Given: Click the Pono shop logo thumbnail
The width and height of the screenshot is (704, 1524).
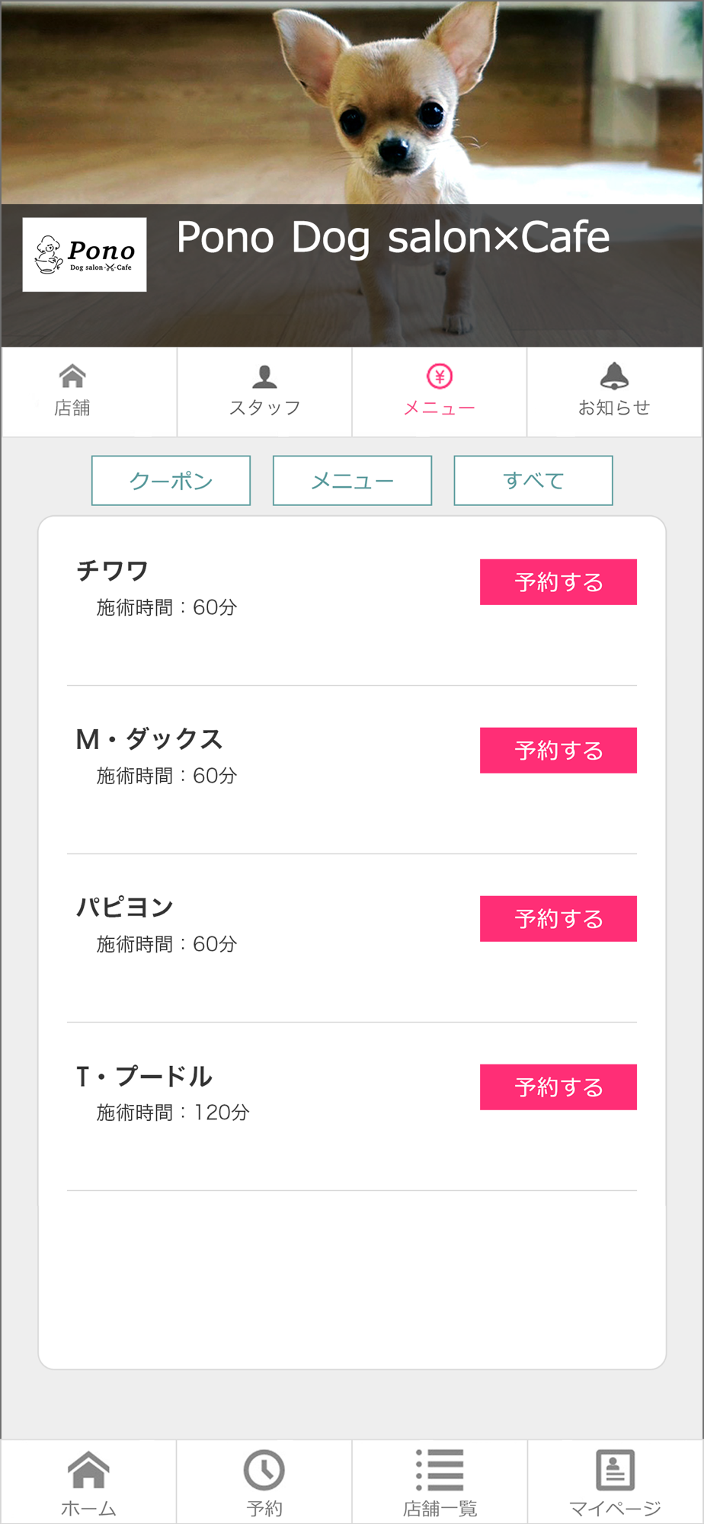Looking at the screenshot, I should pos(85,255).
